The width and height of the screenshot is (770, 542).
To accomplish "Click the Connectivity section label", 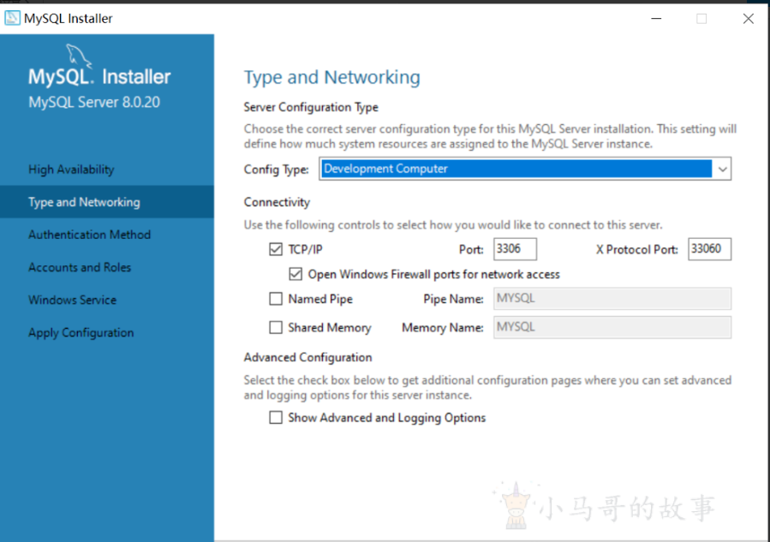I will (x=277, y=202).
